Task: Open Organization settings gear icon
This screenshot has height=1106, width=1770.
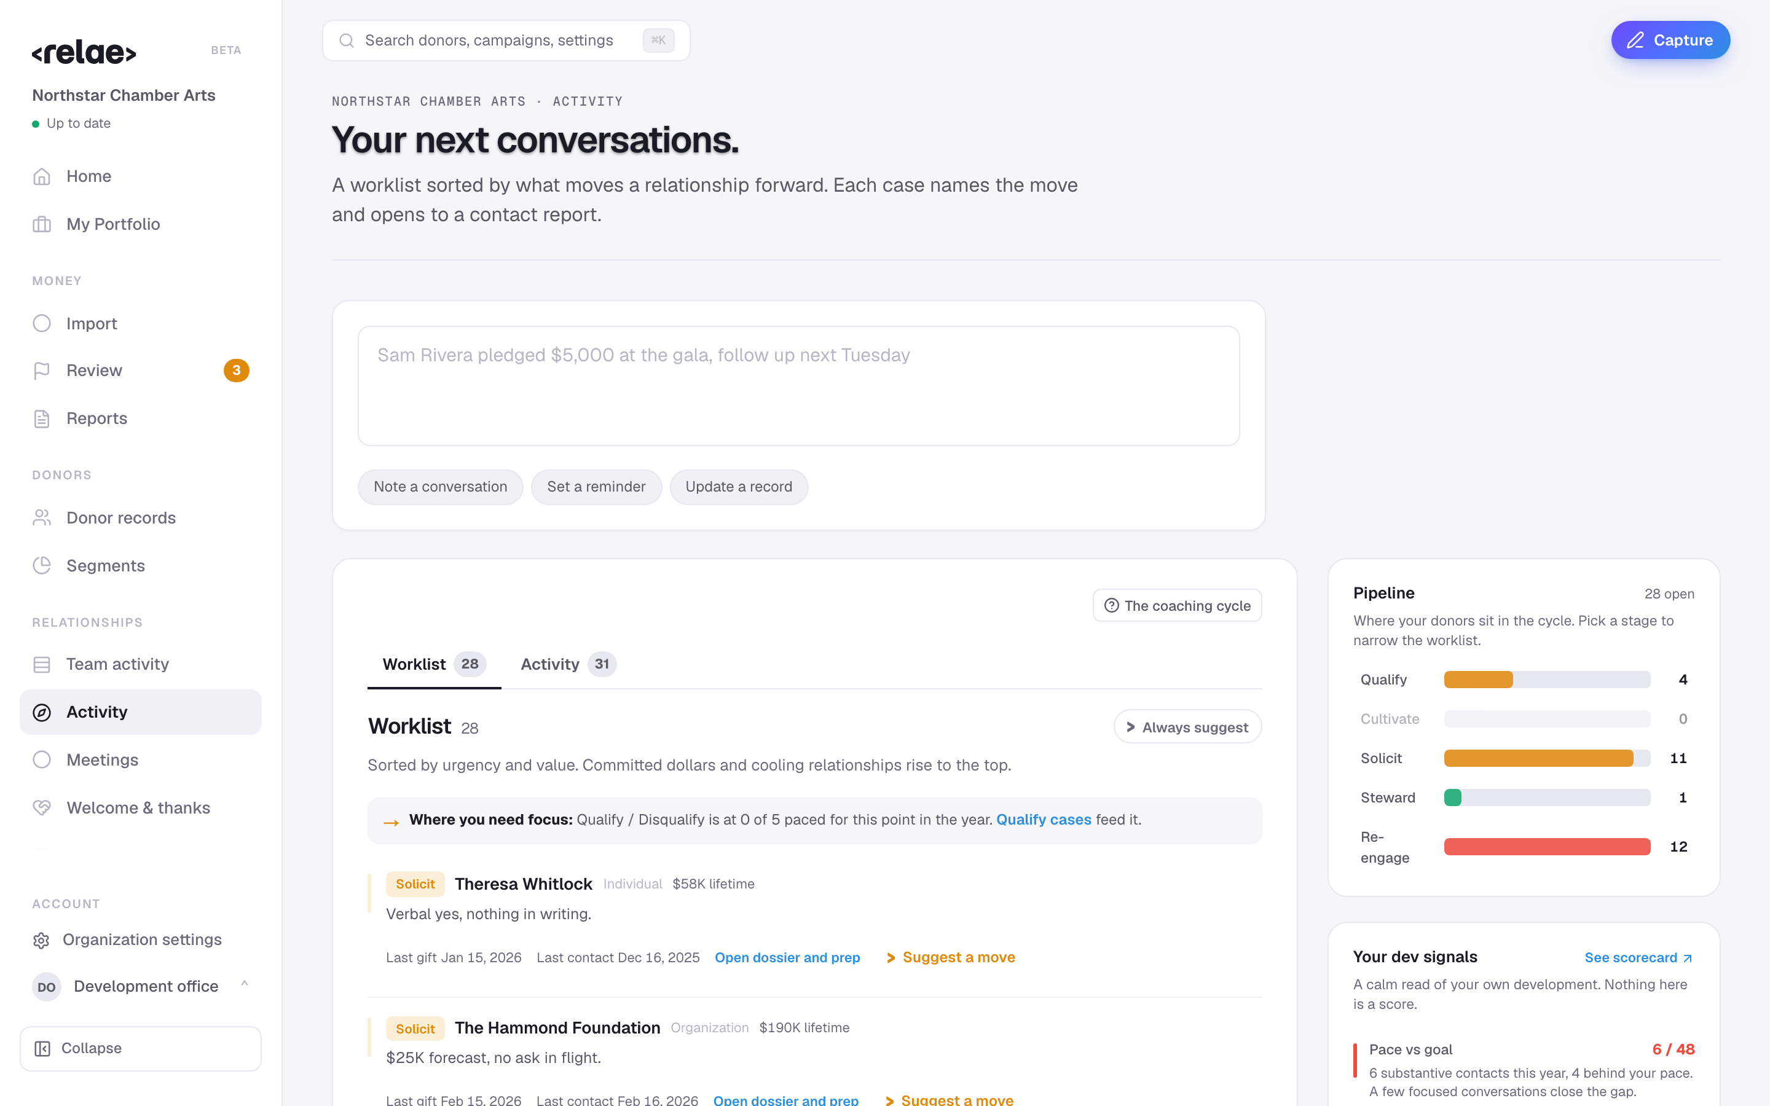Action: [42, 940]
